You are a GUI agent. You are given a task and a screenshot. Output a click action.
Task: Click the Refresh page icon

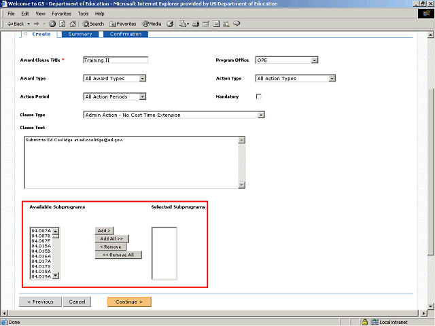click(x=63, y=24)
